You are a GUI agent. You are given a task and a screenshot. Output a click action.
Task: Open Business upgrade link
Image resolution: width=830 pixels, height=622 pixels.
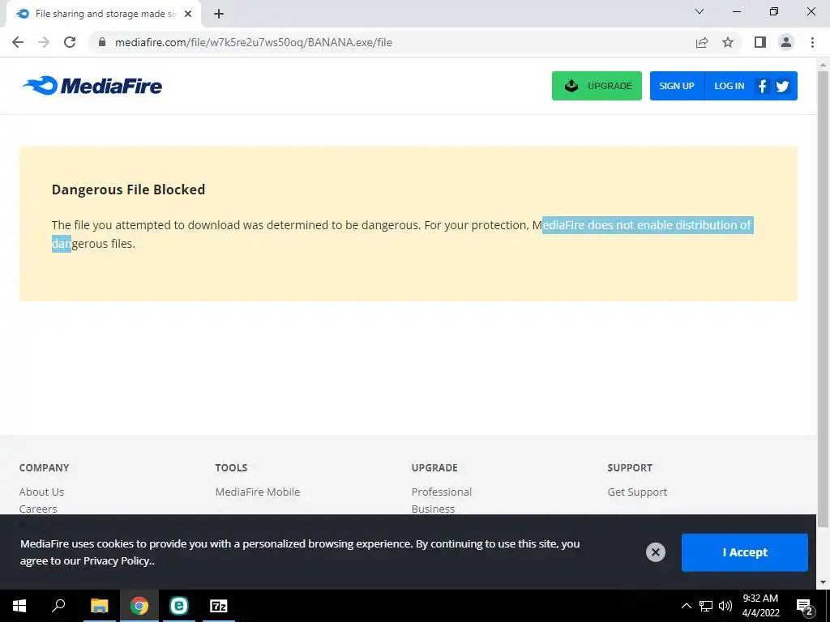tap(433, 509)
